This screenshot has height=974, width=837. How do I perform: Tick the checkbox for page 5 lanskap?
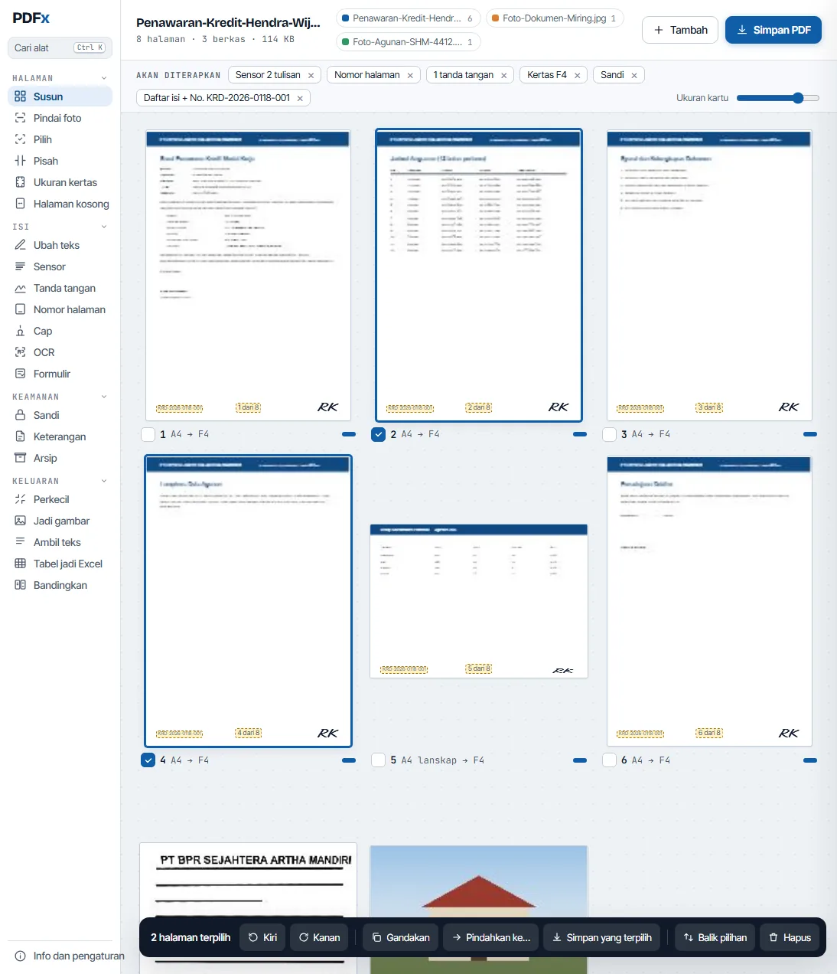tap(378, 760)
